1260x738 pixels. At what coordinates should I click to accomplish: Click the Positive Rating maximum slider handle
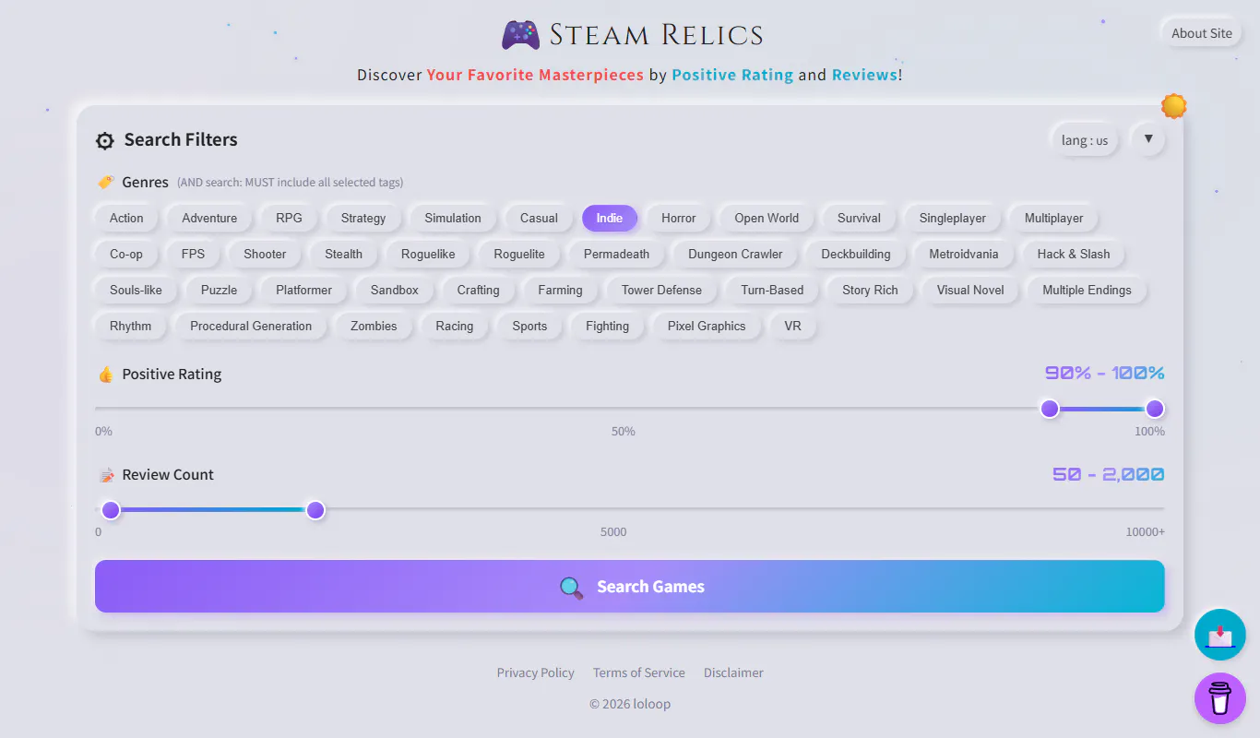1155,409
